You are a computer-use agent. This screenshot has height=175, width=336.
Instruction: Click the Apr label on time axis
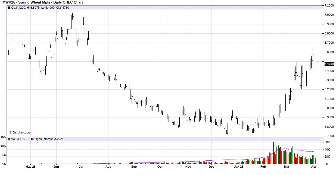[314, 167]
